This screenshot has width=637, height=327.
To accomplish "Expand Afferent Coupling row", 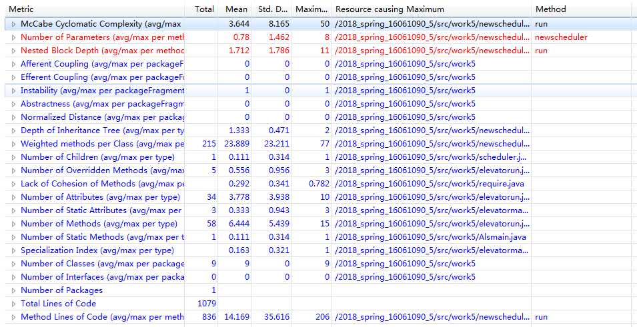I will pyautogui.click(x=14, y=65).
